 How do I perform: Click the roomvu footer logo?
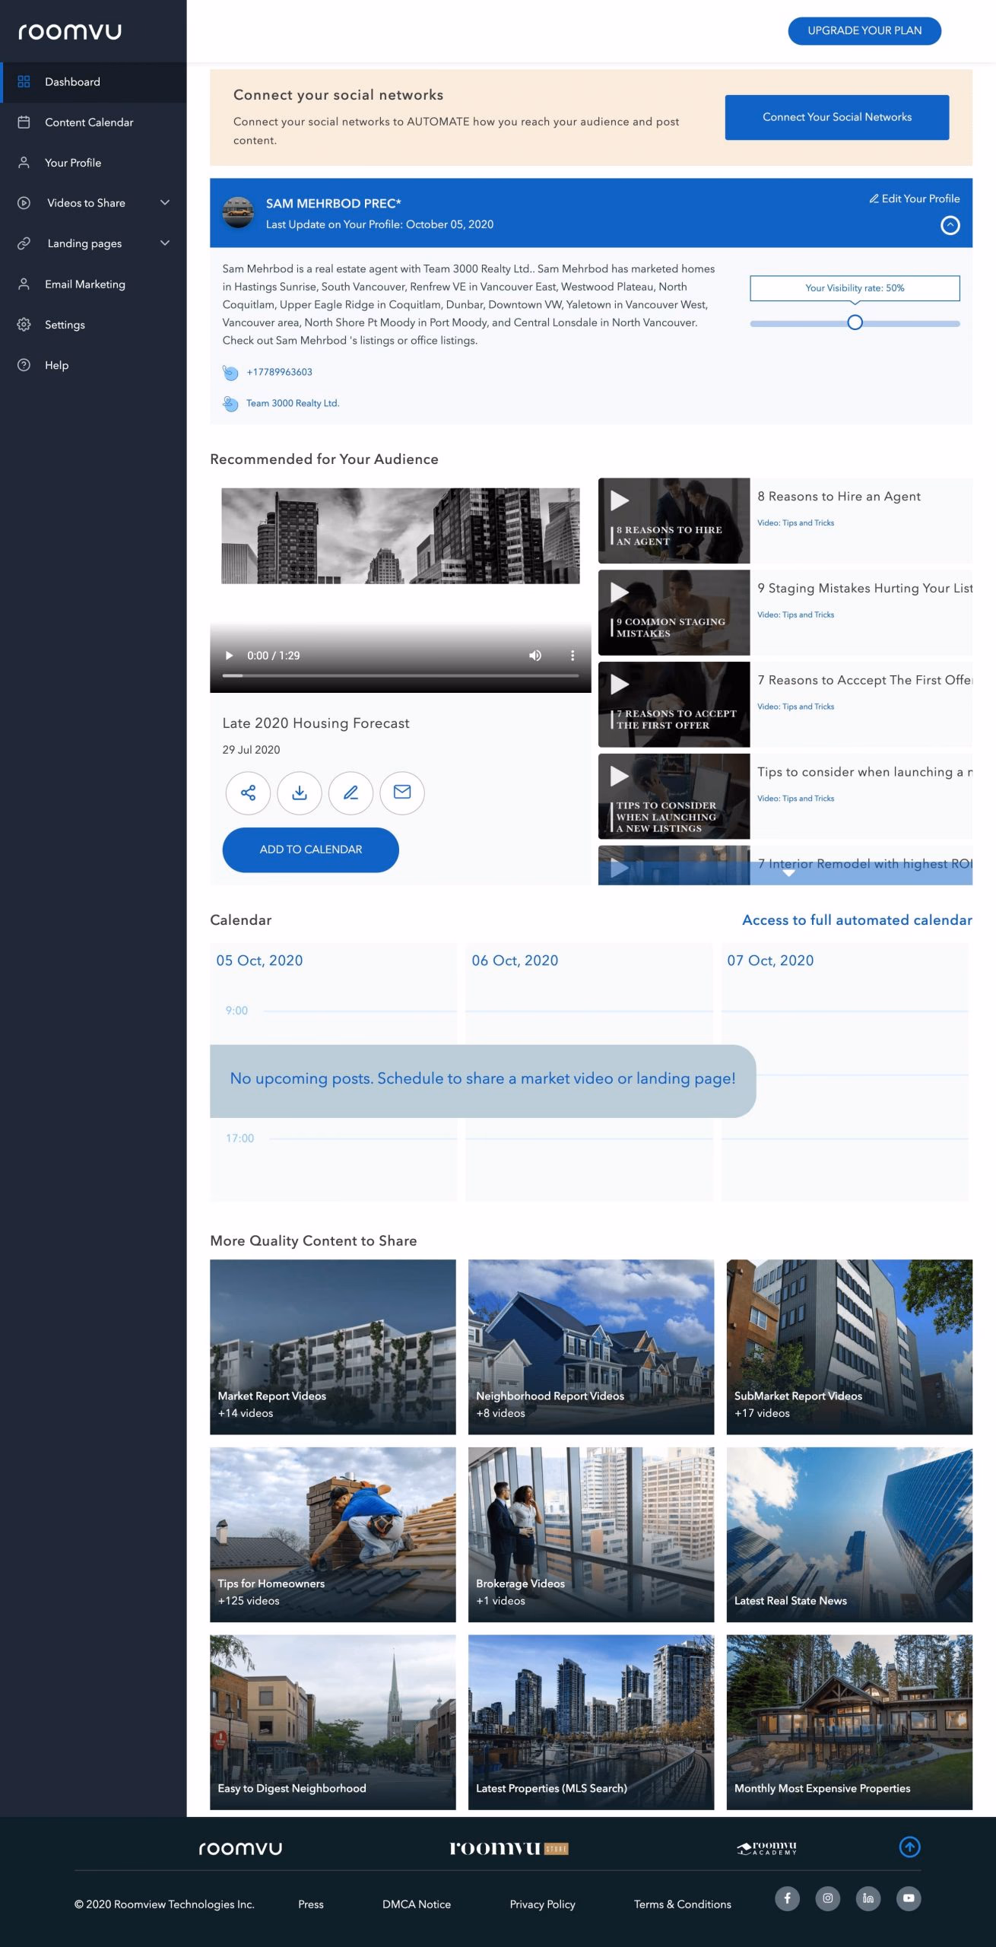click(x=240, y=1848)
